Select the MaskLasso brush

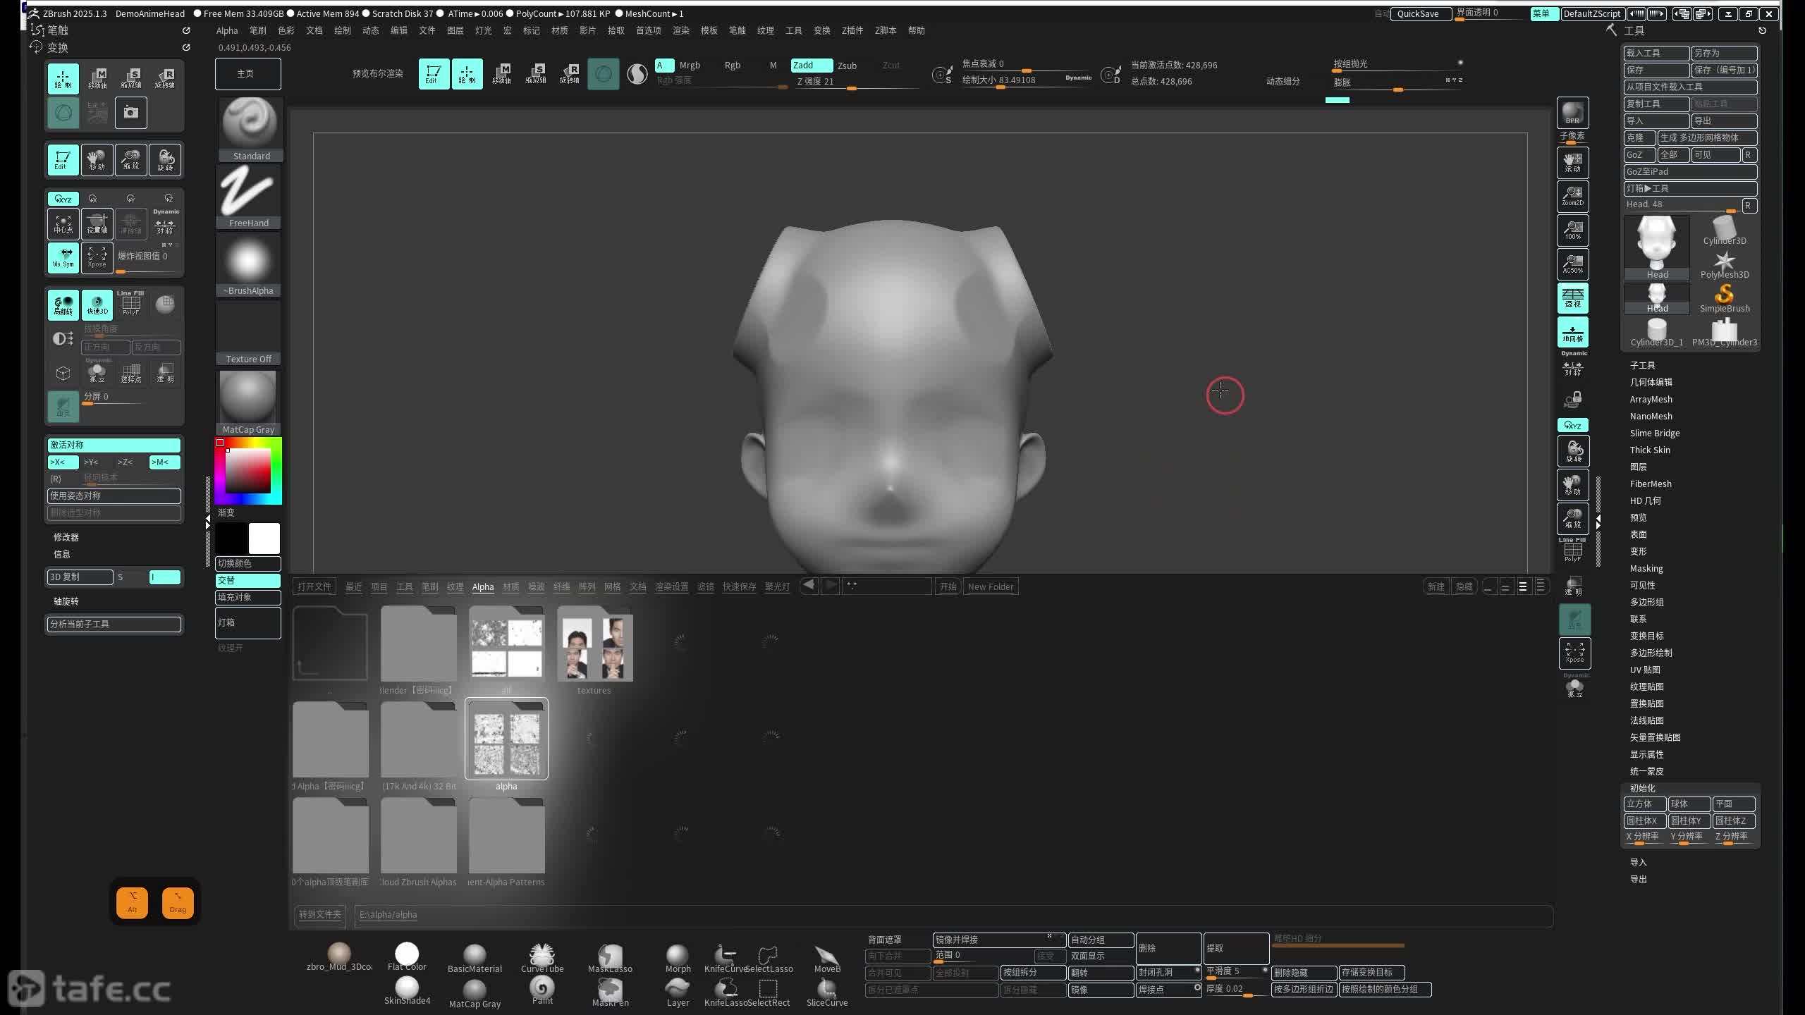coord(610,959)
